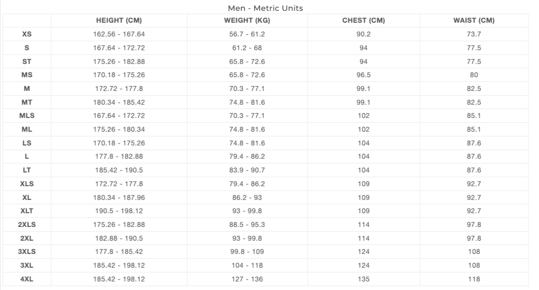This screenshot has height=290, width=539.
Task: Select the WAIST (CM) column header
Action: pyautogui.click(x=474, y=20)
